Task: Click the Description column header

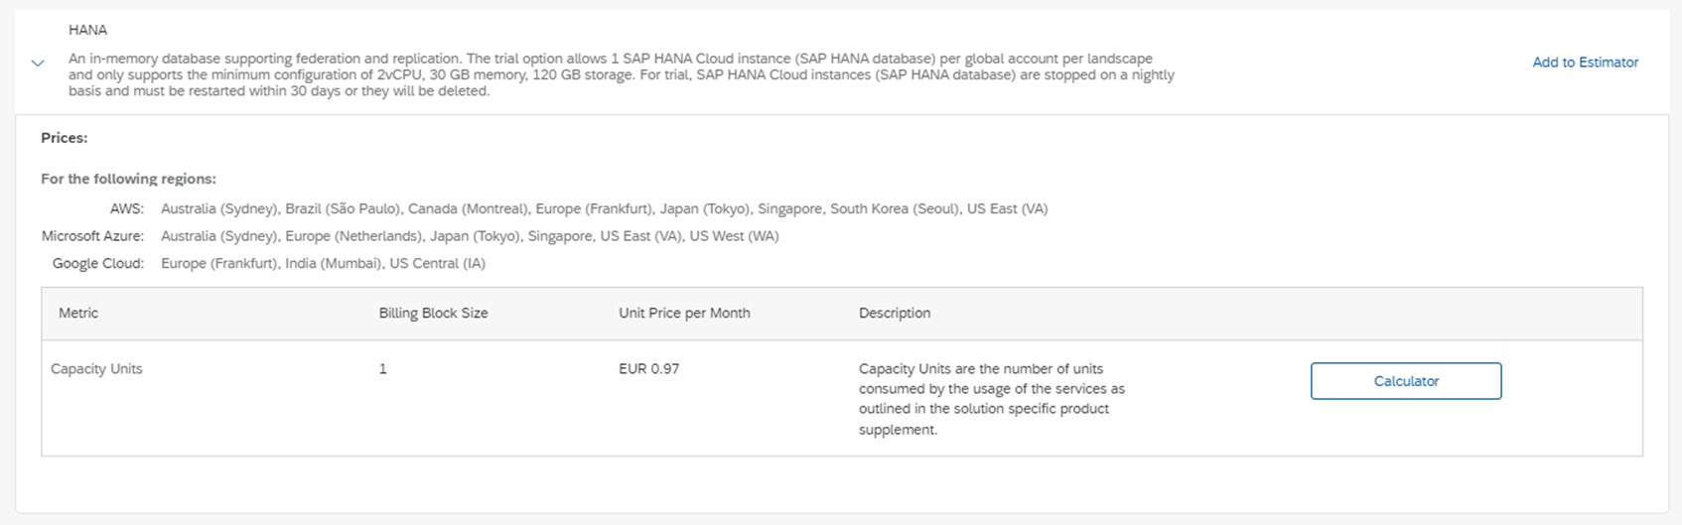Action: tap(894, 313)
